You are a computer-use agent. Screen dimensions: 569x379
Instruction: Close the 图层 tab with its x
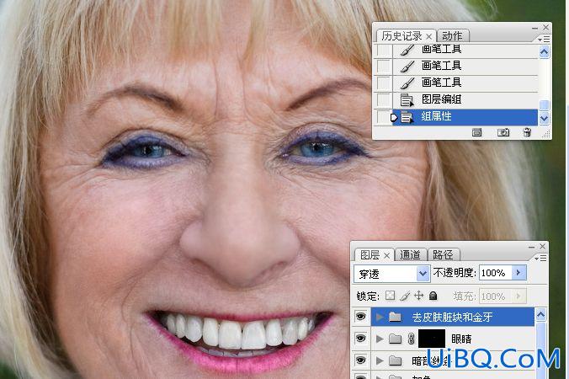(387, 255)
